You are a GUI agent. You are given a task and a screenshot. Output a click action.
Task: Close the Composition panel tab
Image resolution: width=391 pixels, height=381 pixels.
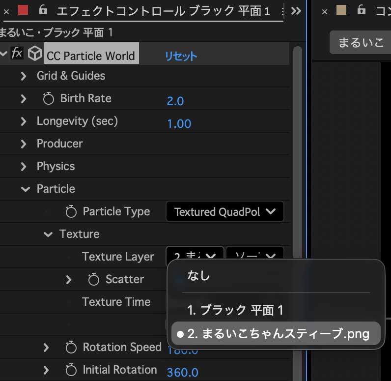324,11
